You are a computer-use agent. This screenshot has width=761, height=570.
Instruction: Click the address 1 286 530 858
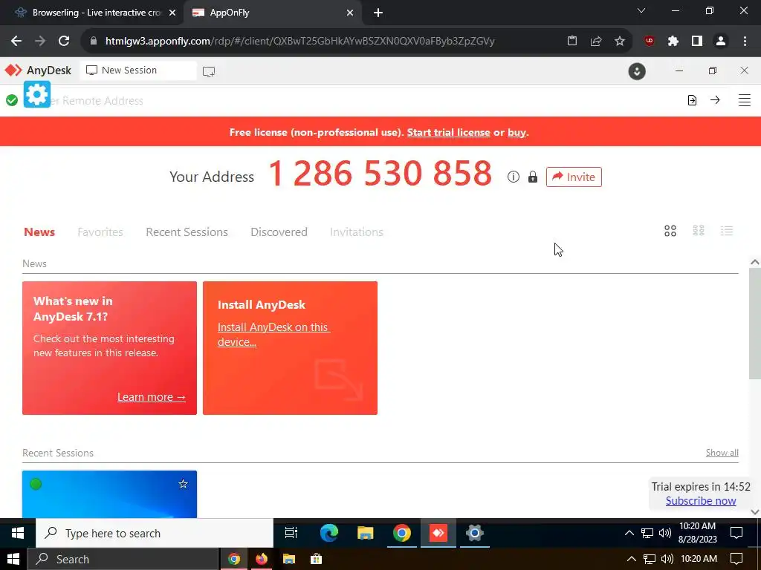click(x=380, y=174)
